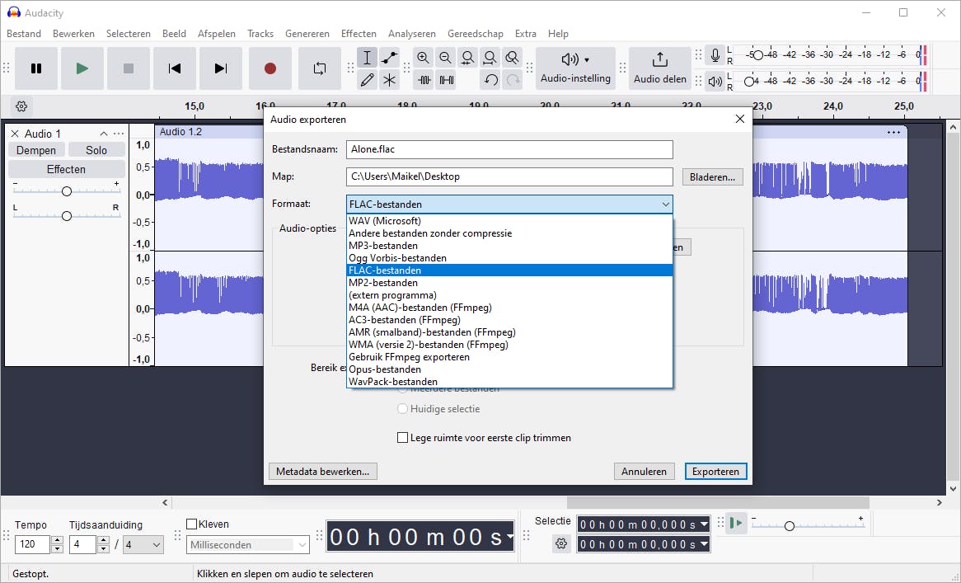The height and width of the screenshot is (583, 961).
Task: Skip to start of project
Action: click(x=175, y=68)
